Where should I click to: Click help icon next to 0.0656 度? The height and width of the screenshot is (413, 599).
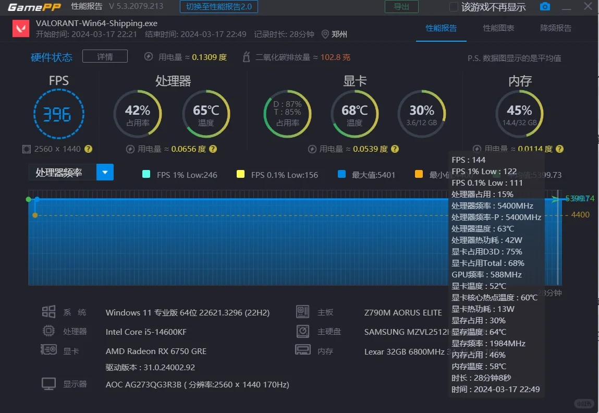pyautogui.click(x=213, y=149)
